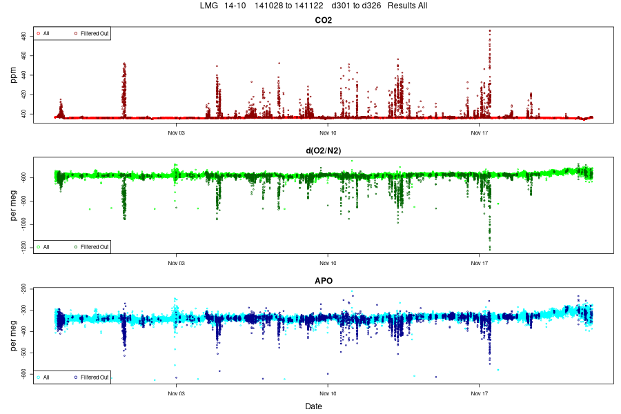Click the '-500' y-axis tick on APO plot
Image resolution: width=621 pixels, height=414 pixels.
[x=23, y=353]
